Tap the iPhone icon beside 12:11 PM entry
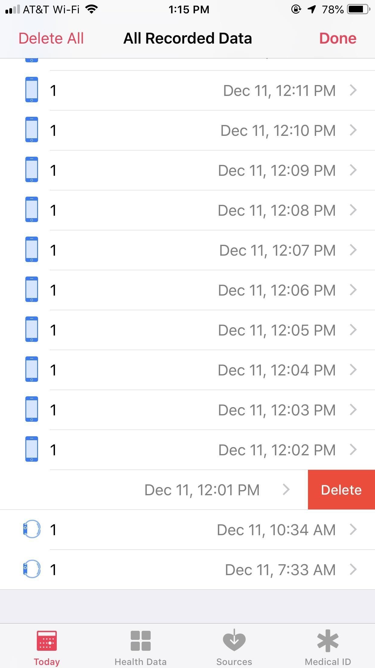 click(32, 90)
